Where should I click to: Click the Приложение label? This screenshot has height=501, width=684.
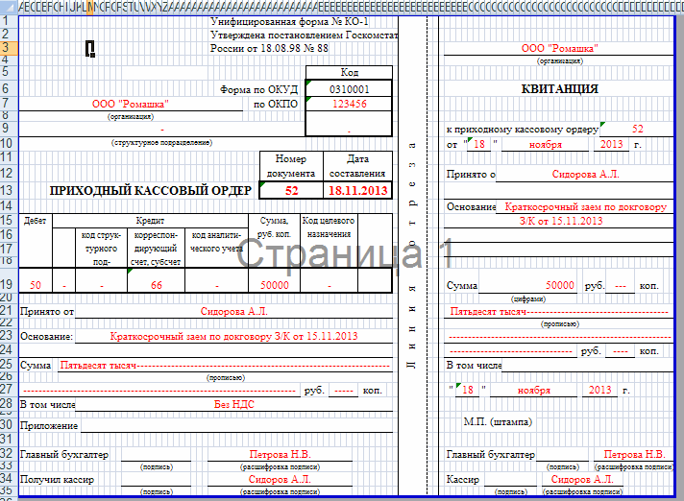coord(49,425)
